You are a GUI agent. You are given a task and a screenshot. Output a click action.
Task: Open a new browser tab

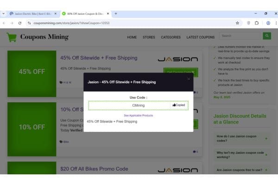click(116, 13)
